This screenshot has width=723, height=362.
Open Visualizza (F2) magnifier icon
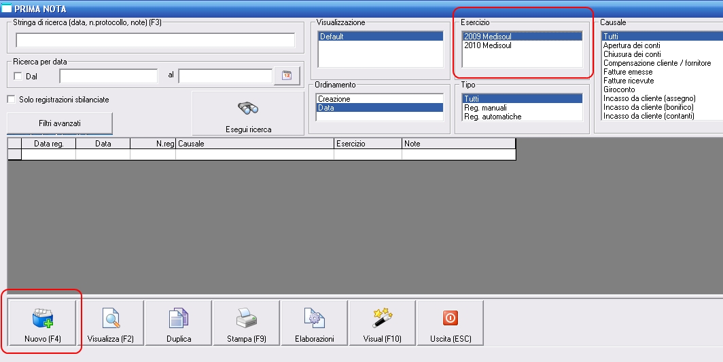[x=111, y=318]
